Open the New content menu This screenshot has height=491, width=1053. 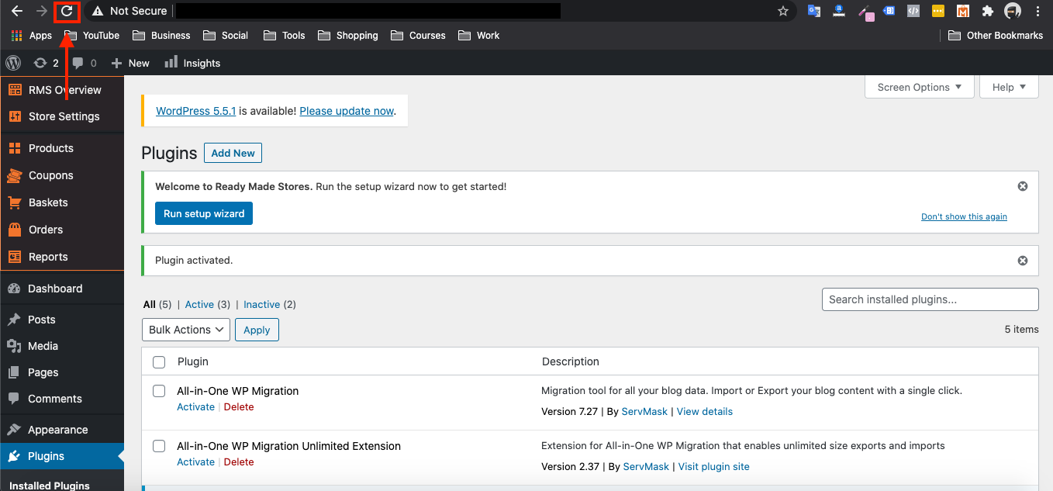[x=130, y=63]
